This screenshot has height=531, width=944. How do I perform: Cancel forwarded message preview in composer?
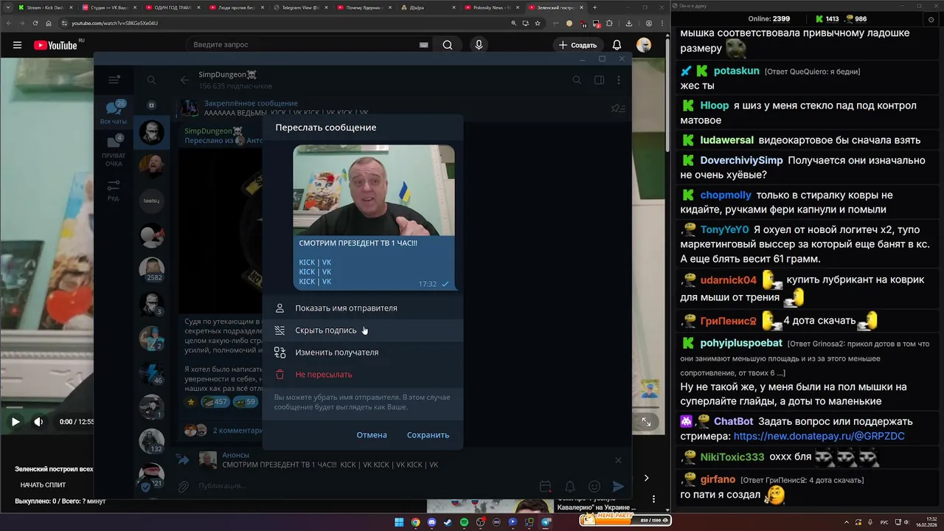(618, 460)
